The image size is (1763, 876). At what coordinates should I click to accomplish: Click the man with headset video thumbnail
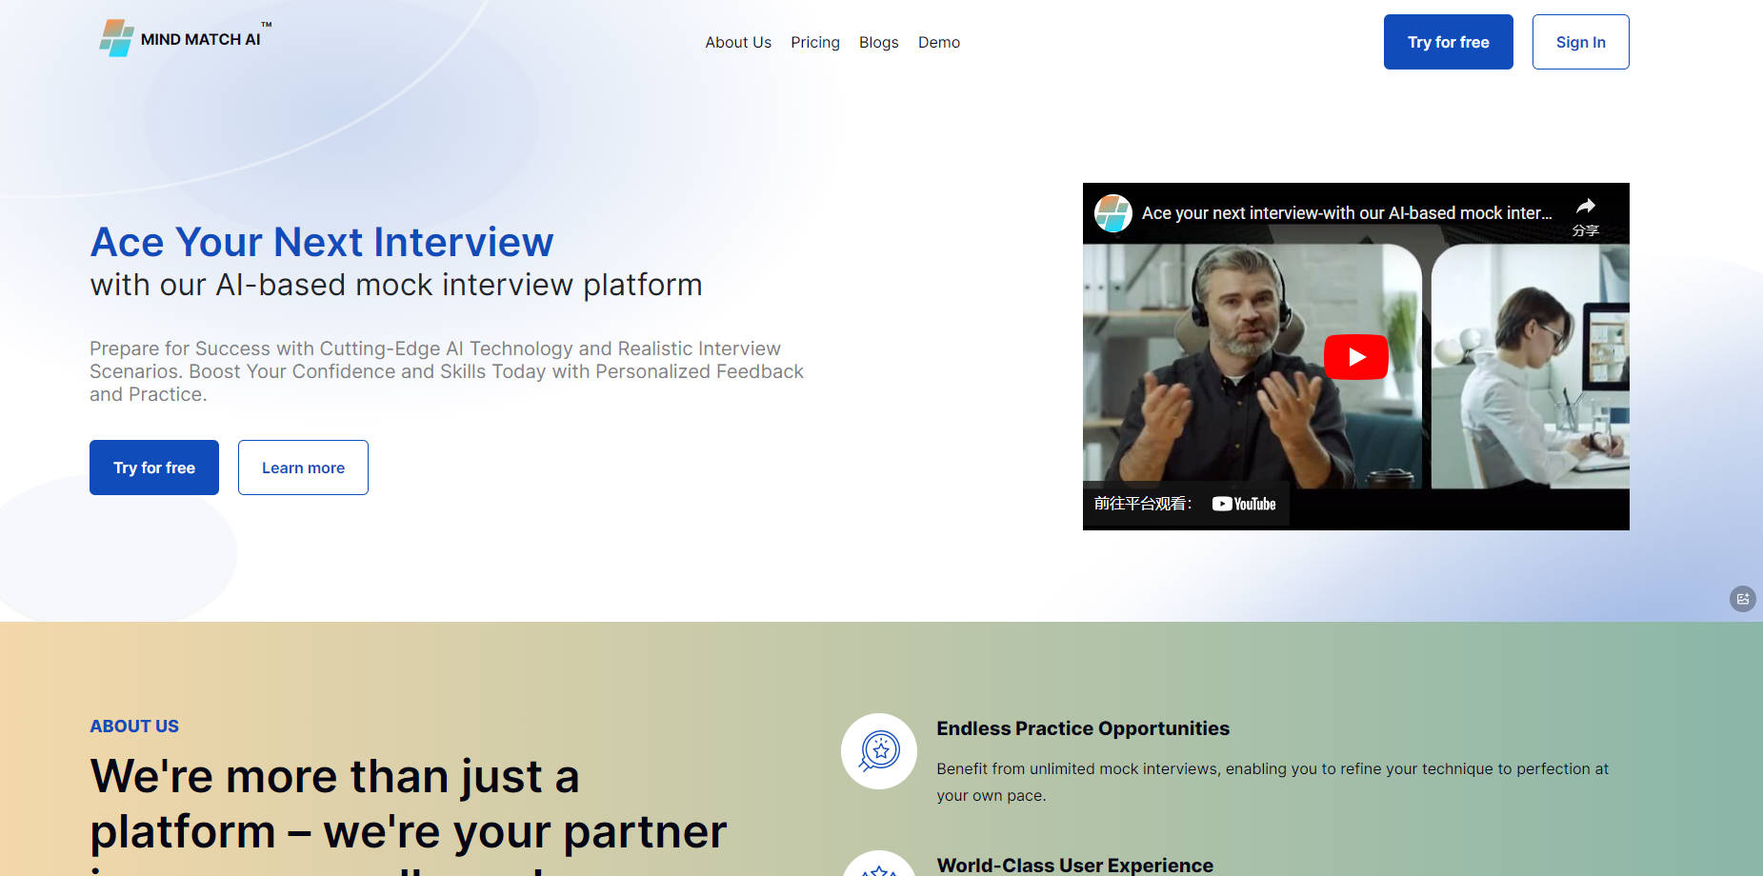point(1252,367)
